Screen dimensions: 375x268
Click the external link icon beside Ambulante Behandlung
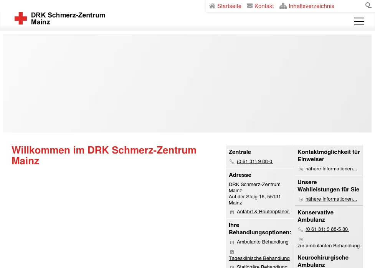point(232,242)
